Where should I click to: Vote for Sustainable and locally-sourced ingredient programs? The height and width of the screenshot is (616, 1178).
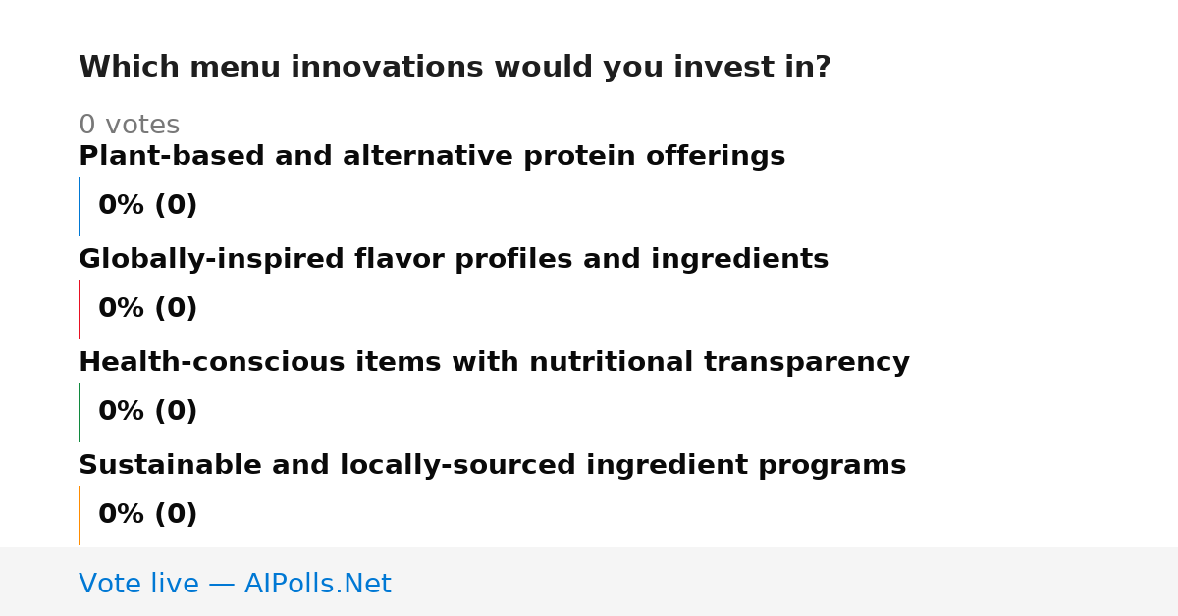492,466
